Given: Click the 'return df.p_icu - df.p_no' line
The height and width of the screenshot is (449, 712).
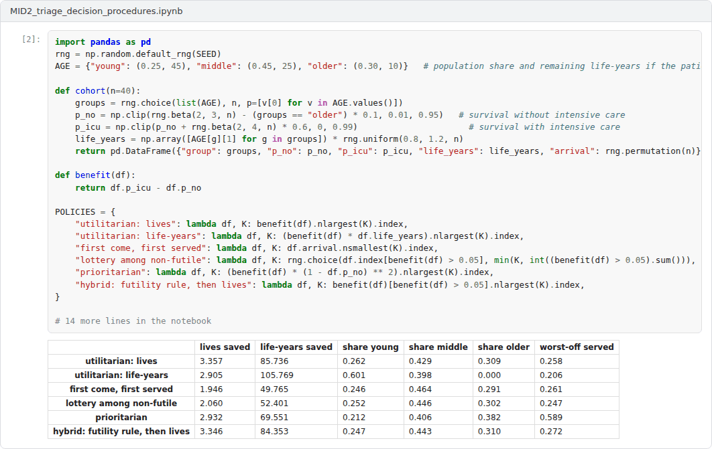Looking at the screenshot, I should click(138, 187).
